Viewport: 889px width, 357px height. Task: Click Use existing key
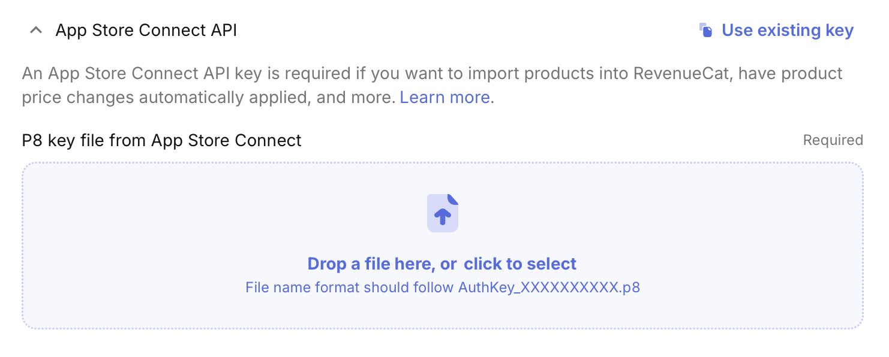click(x=787, y=29)
